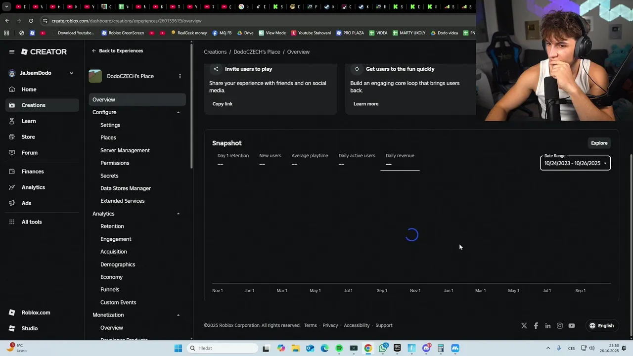Go back in browser history

point(7,21)
